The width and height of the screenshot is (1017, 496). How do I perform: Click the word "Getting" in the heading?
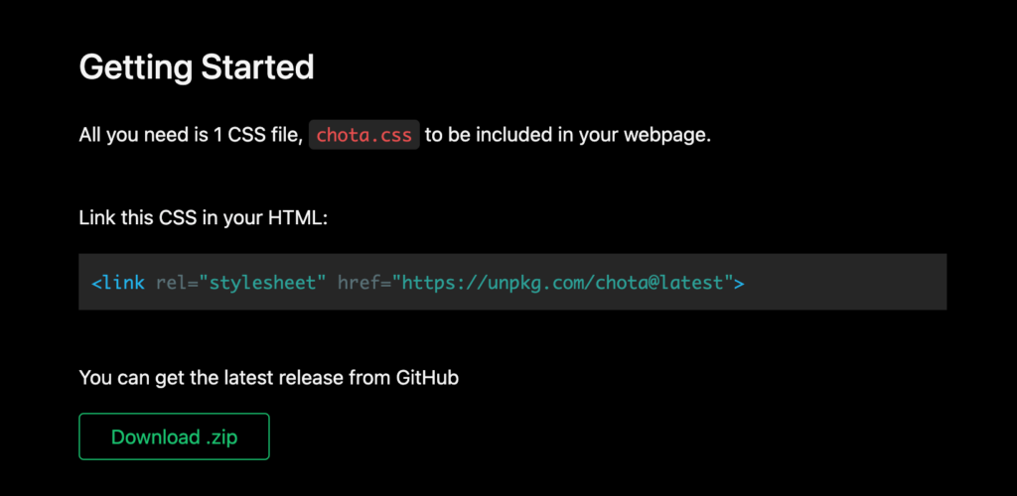click(x=137, y=67)
